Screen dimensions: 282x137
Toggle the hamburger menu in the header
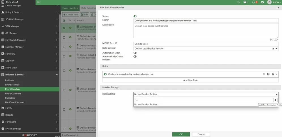click(x=38, y=2)
